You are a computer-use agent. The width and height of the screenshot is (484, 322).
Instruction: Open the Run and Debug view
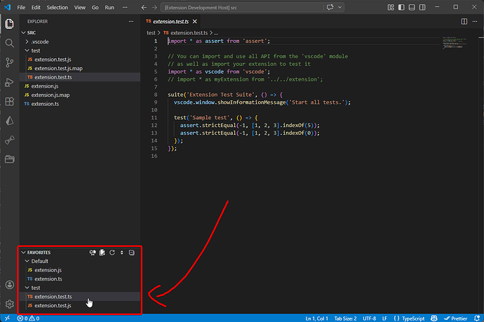pos(10,82)
